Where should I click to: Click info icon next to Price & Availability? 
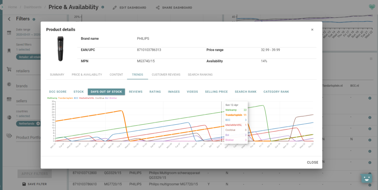103,7
